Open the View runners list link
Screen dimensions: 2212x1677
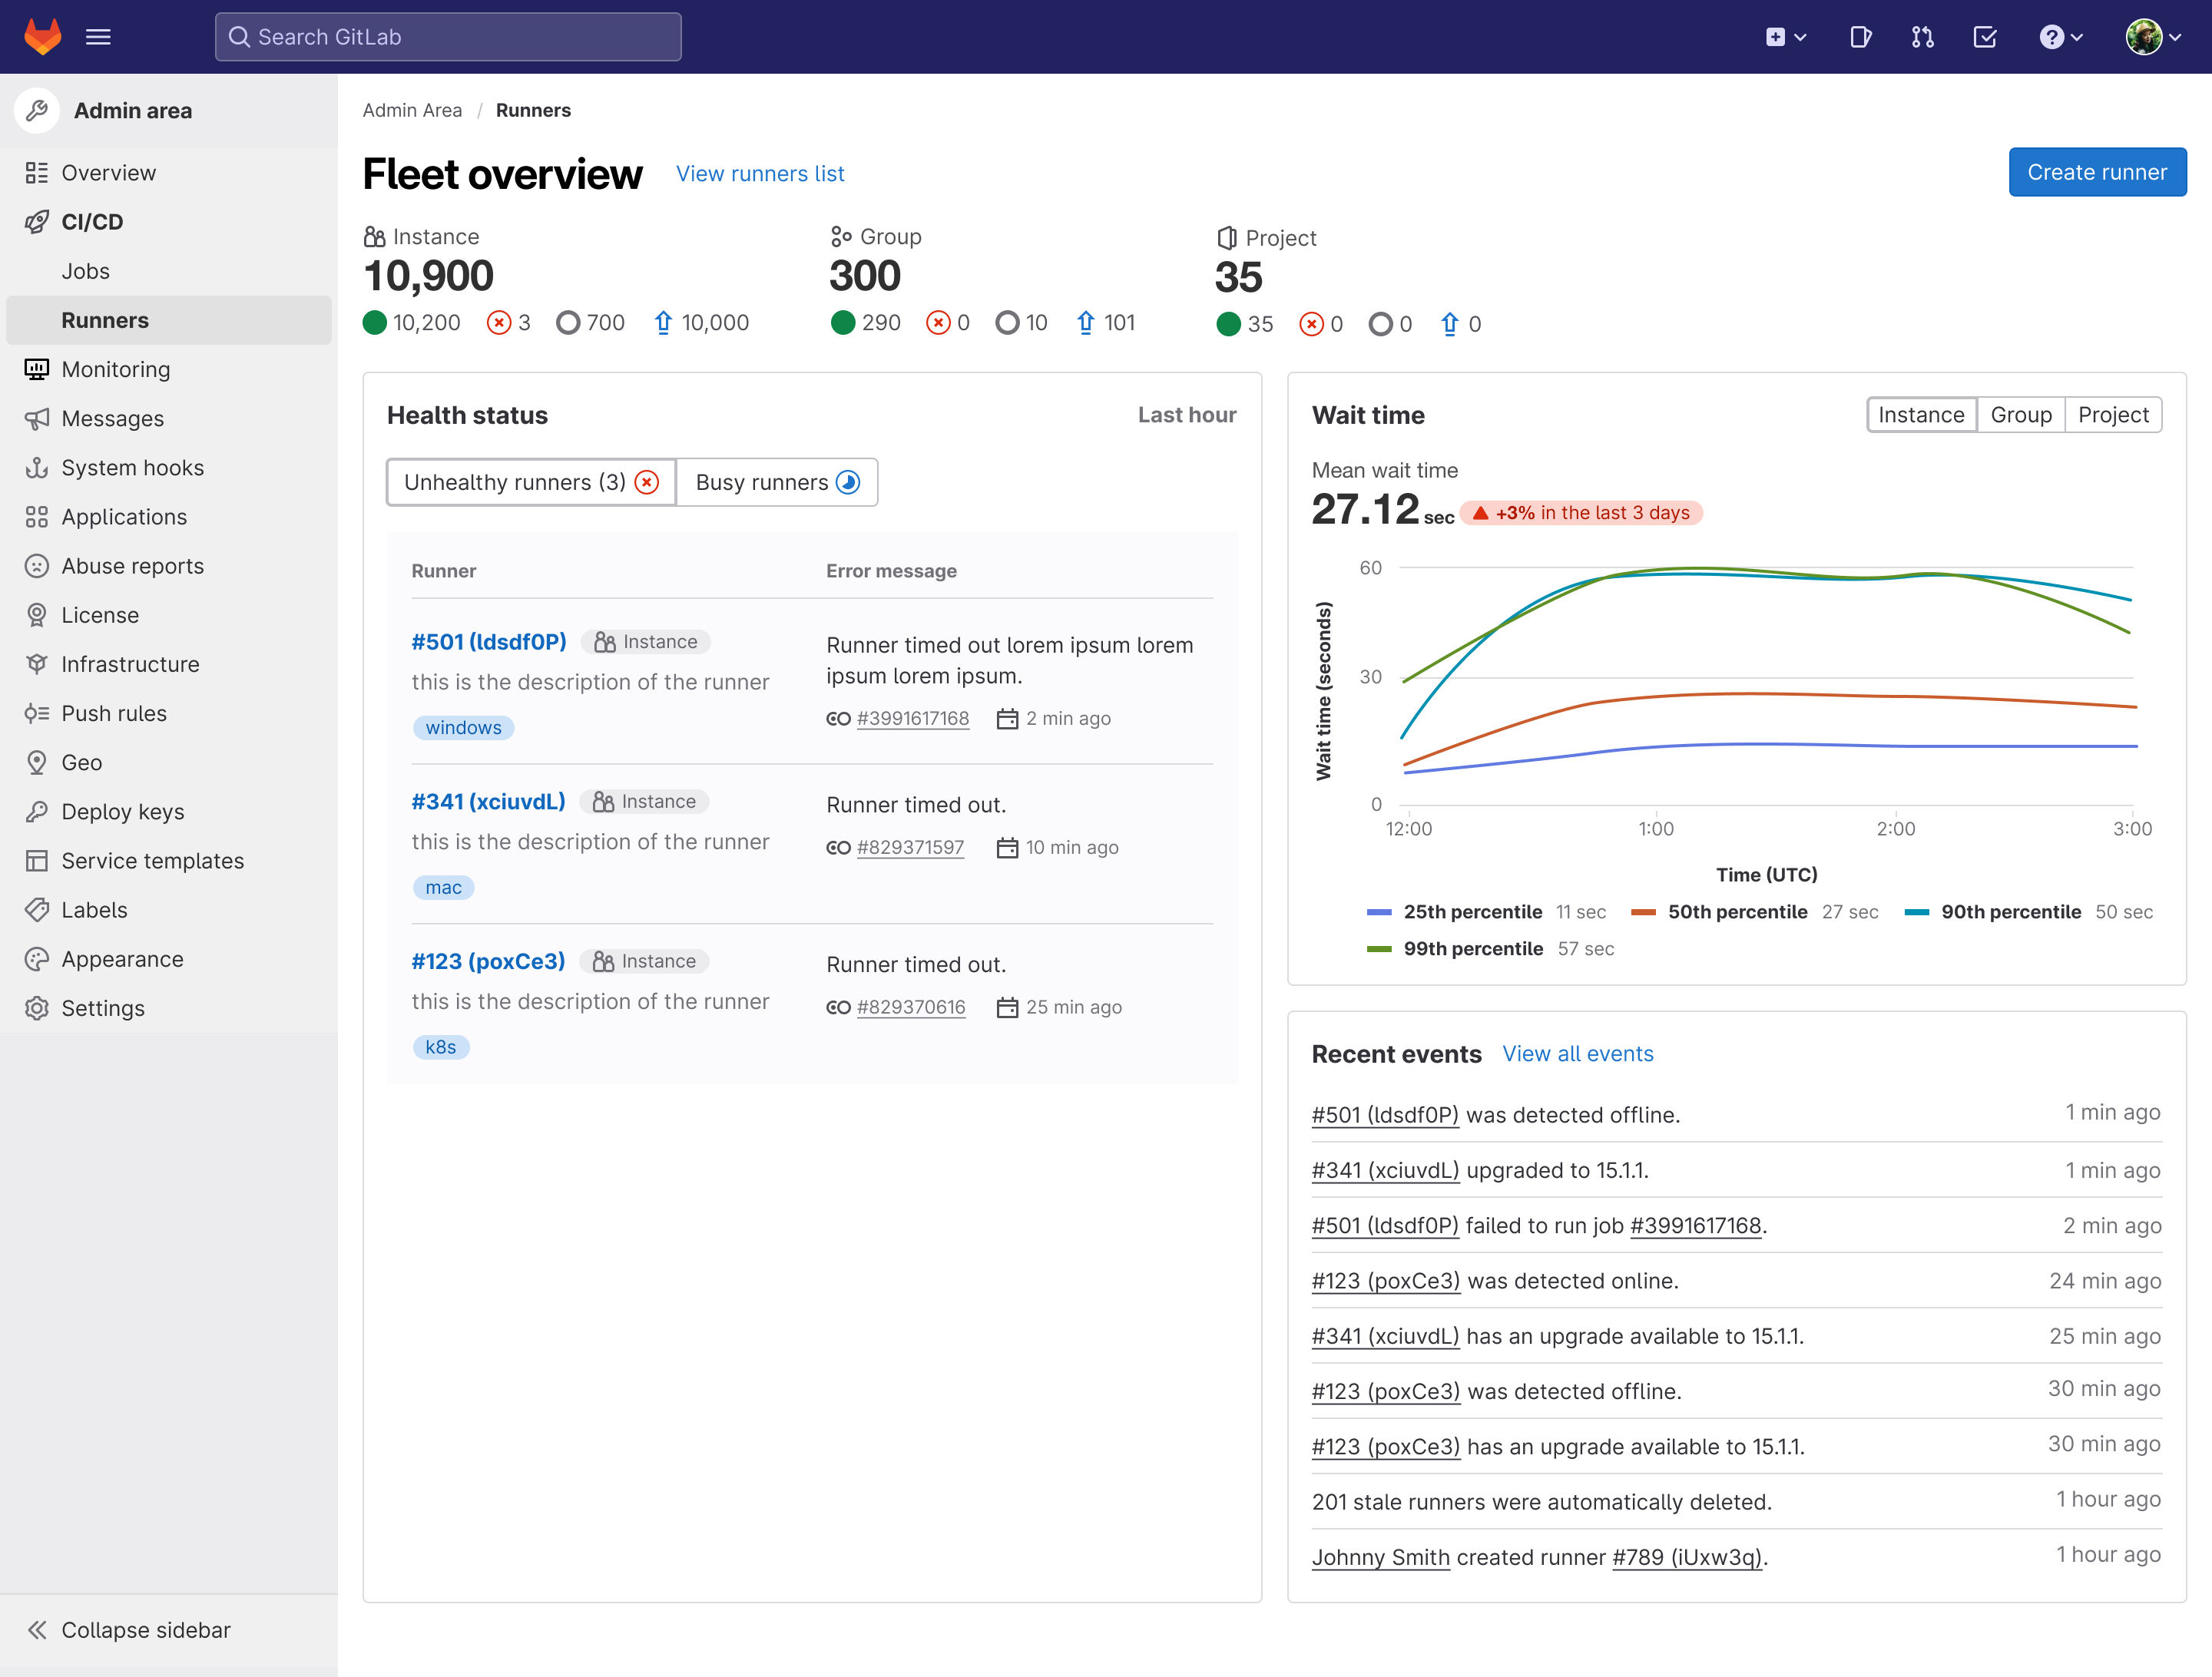[x=760, y=173]
